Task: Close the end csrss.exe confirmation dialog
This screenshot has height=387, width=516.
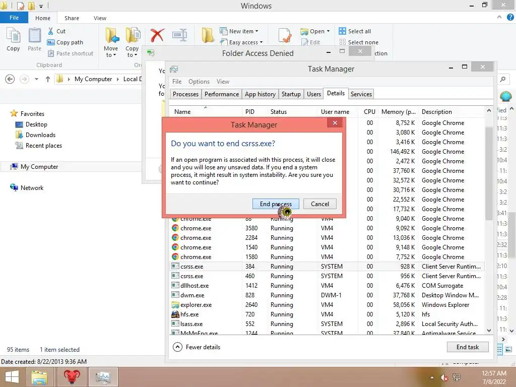Action: point(335,123)
